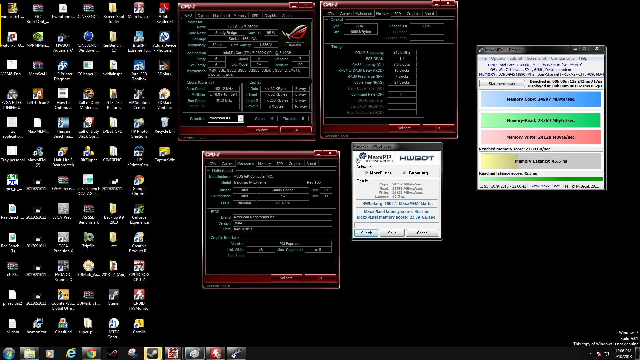This screenshot has height=360, width=640.
Task: Open the Heaven Benchmark desktop icon
Action: coord(63,128)
